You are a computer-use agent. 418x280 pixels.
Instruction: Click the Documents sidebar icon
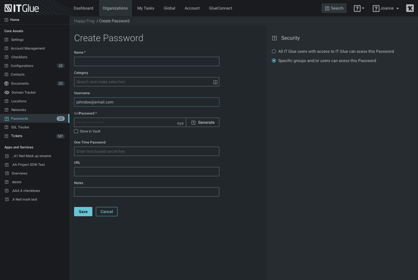pyautogui.click(x=6, y=83)
